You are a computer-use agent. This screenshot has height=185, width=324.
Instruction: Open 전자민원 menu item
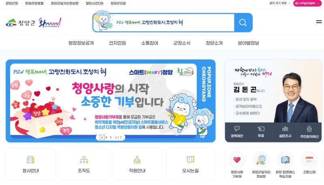pos(117,43)
